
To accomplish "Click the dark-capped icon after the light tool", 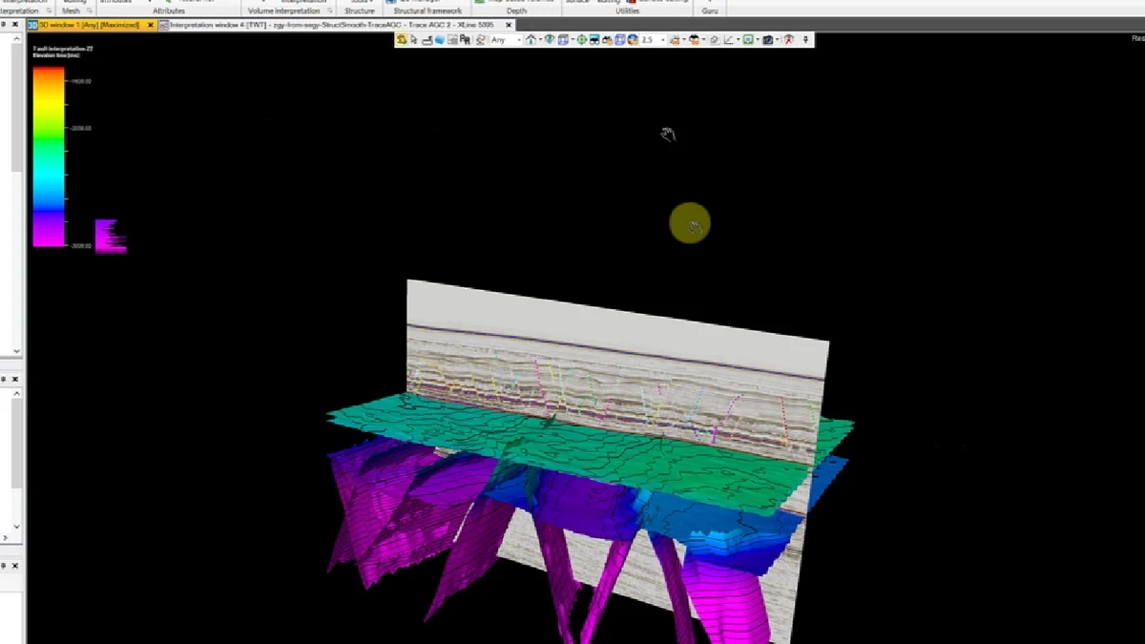I will coord(696,40).
